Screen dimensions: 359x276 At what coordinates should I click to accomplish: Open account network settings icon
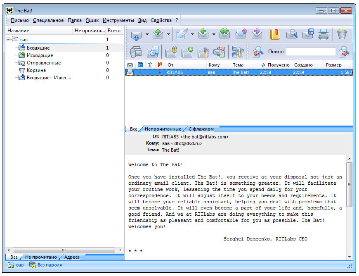[x=238, y=52]
